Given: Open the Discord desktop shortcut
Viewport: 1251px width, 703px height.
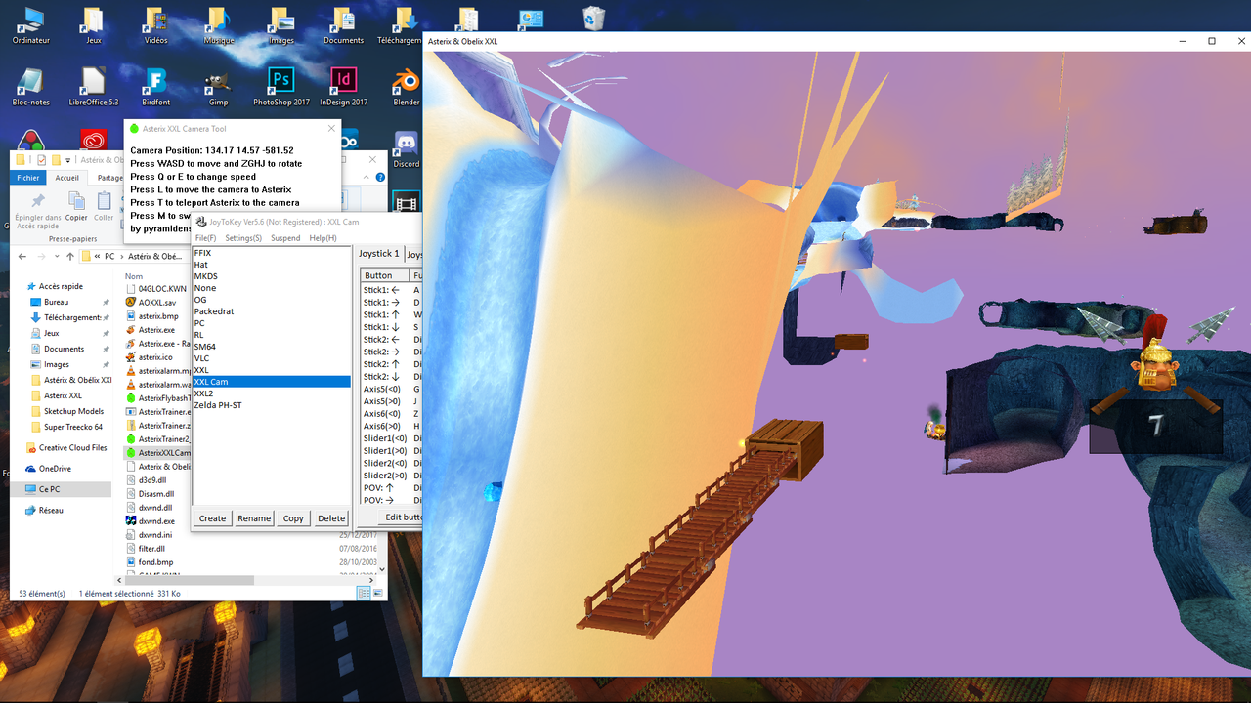Looking at the screenshot, I should pos(406,149).
